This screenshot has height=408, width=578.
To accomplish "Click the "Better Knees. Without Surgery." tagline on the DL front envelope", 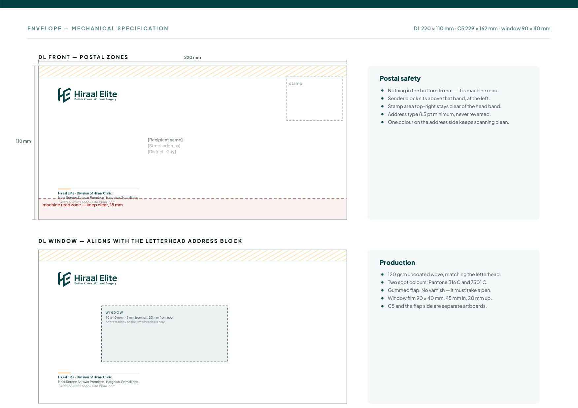I will (x=96, y=100).
